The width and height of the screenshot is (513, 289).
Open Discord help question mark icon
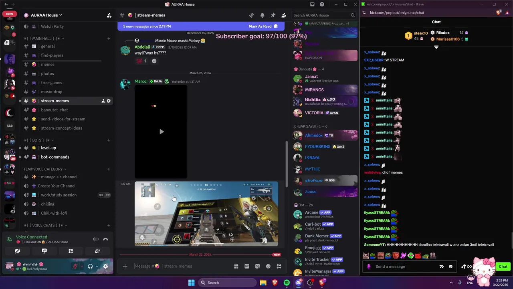point(322,4)
